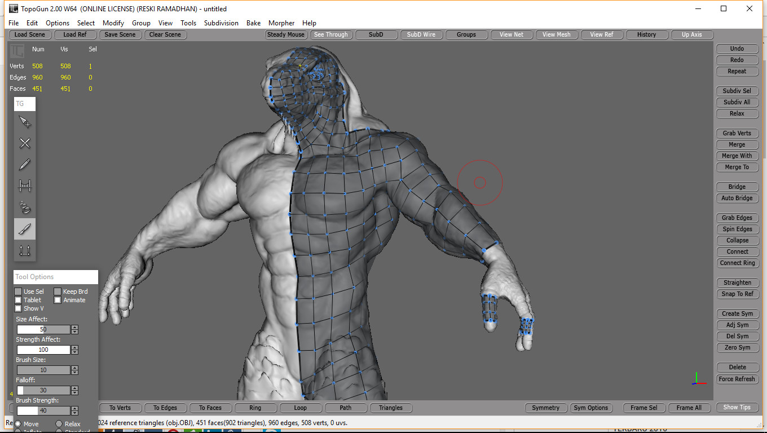Toggle See Through shading mode
This screenshot has width=767, height=433.
[x=331, y=34]
